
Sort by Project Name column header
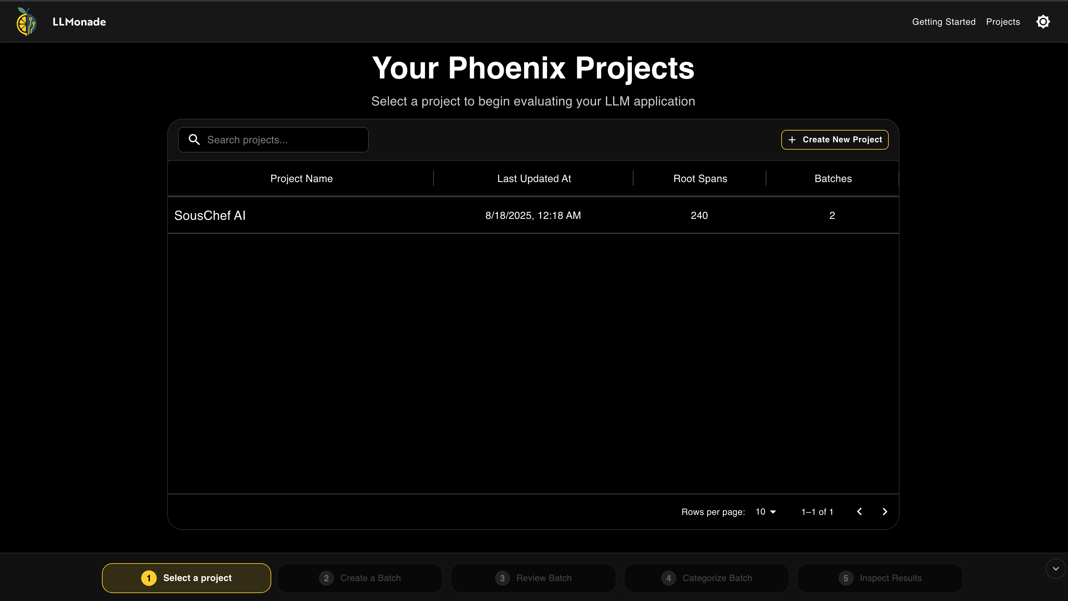[301, 179]
